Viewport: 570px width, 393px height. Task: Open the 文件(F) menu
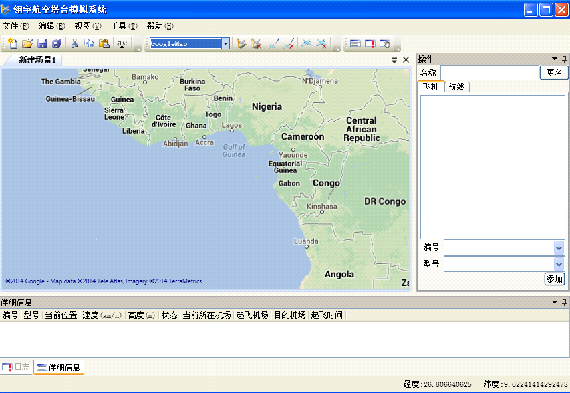[x=15, y=26]
